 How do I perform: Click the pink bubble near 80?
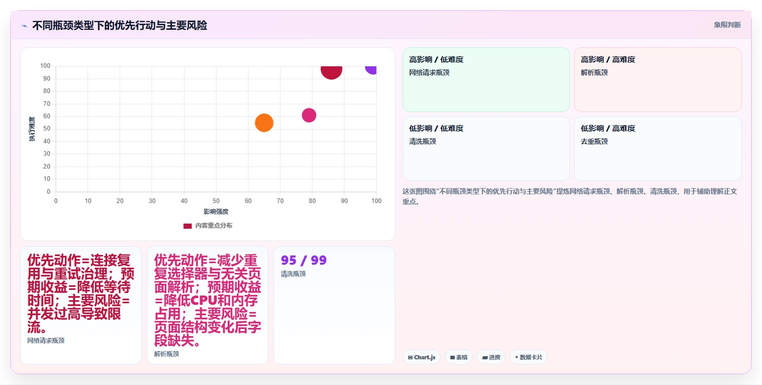pyautogui.click(x=309, y=115)
